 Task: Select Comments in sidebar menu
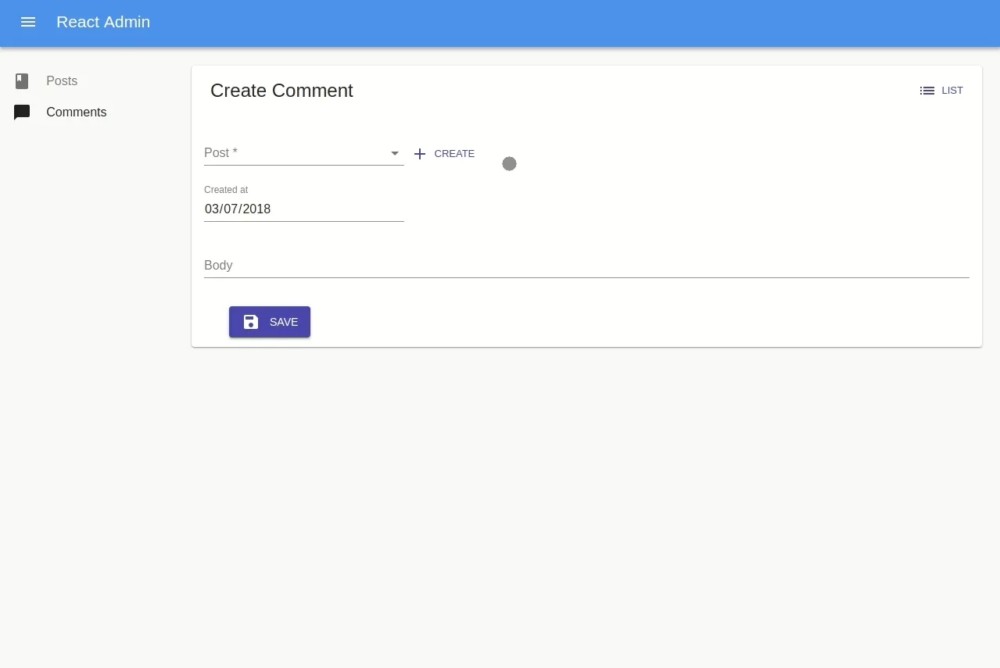point(76,113)
